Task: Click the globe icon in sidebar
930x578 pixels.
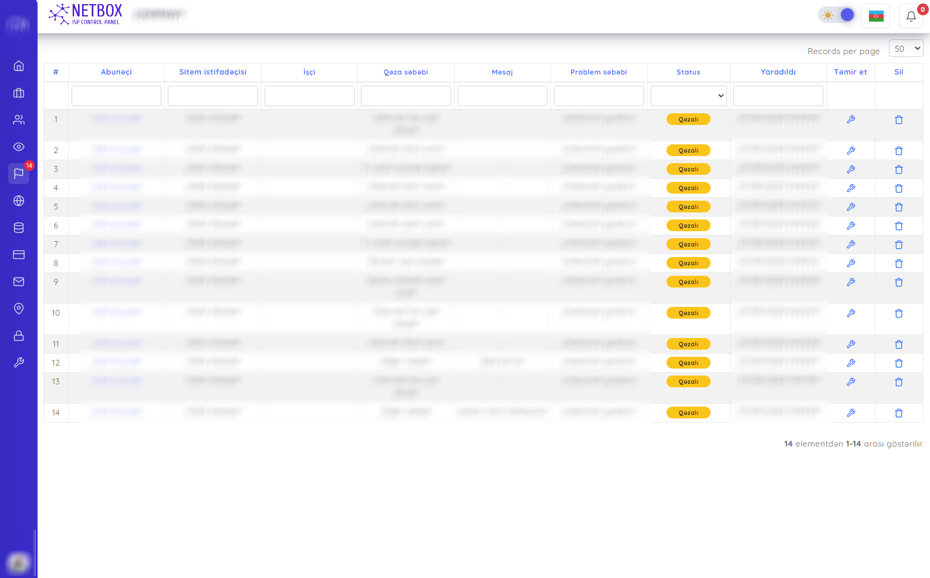Action: (19, 201)
